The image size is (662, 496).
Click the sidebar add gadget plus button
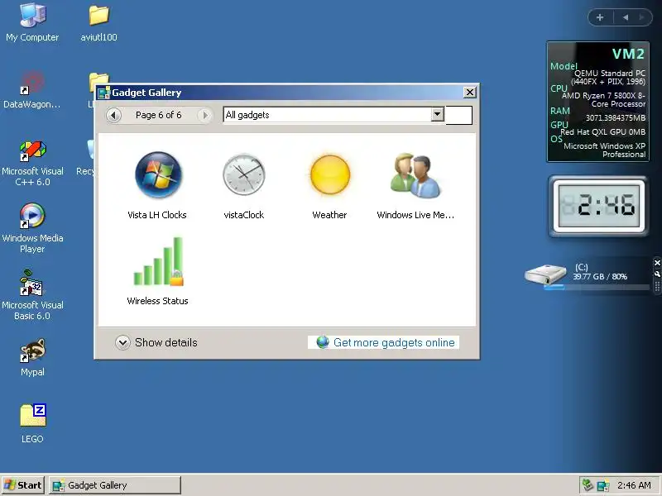600,17
